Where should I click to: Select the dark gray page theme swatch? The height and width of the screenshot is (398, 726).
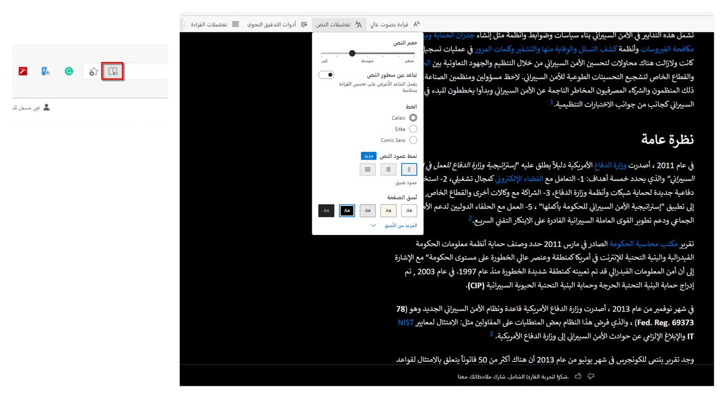pos(326,210)
